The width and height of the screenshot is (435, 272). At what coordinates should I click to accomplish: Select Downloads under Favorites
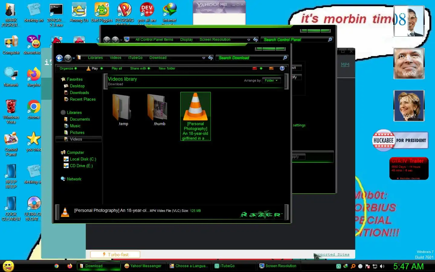point(79,92)
